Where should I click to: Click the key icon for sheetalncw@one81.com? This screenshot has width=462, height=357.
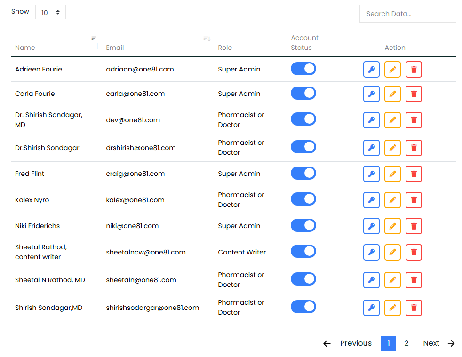[x=371, y=252]
